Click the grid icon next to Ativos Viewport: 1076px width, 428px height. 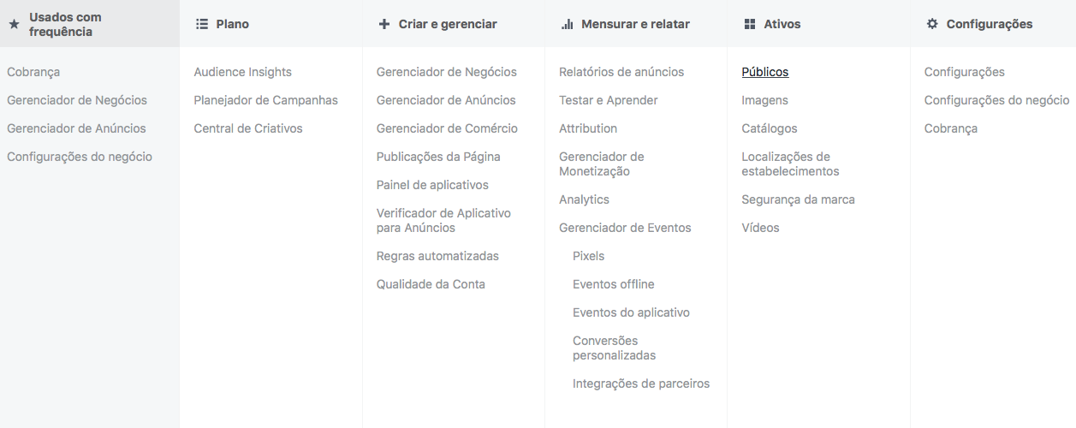point(750,24)
